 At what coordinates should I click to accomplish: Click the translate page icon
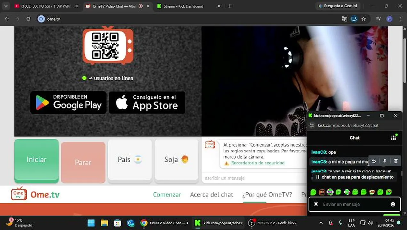(x=344, y=19)
